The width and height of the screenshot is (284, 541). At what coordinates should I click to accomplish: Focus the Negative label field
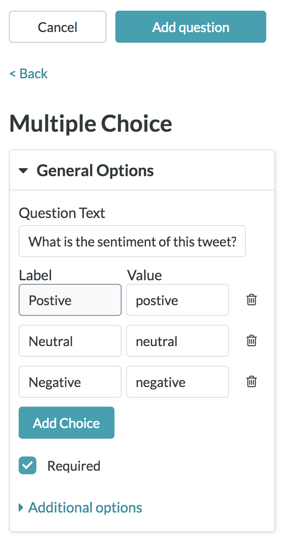(70, 382)
